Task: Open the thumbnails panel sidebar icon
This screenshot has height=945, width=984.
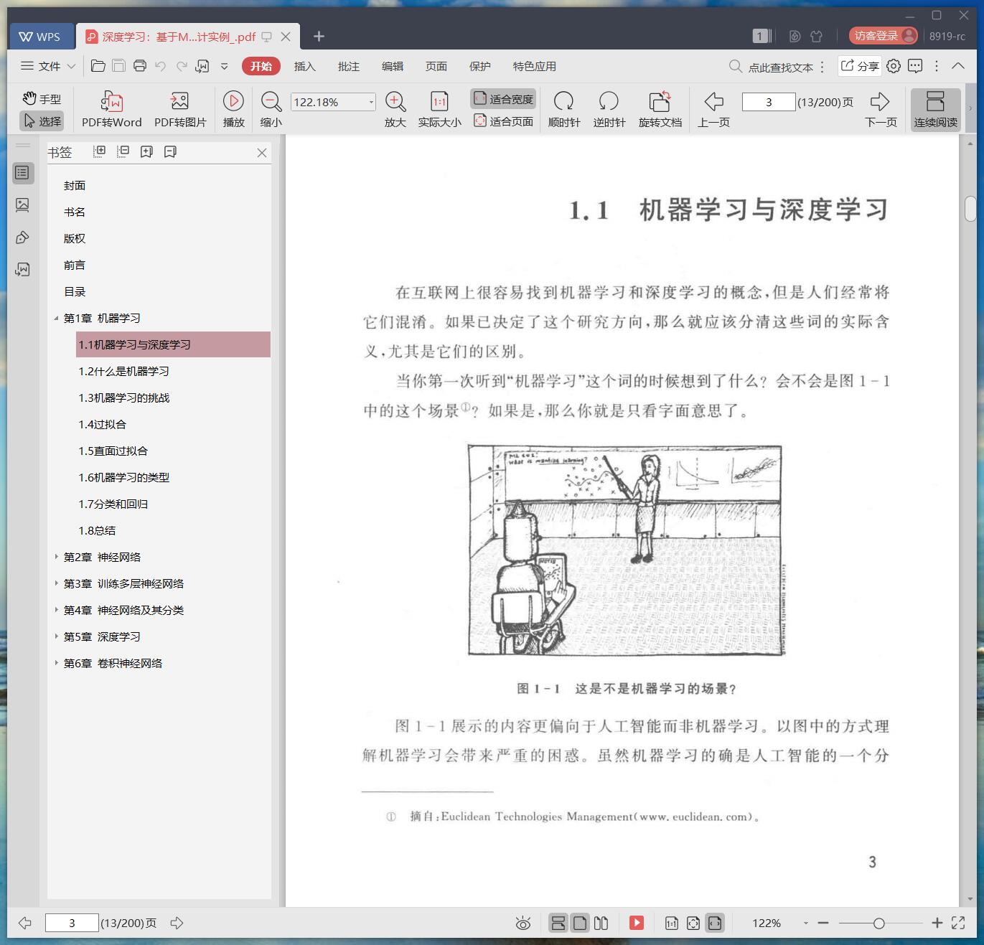Action: point(22,205)
